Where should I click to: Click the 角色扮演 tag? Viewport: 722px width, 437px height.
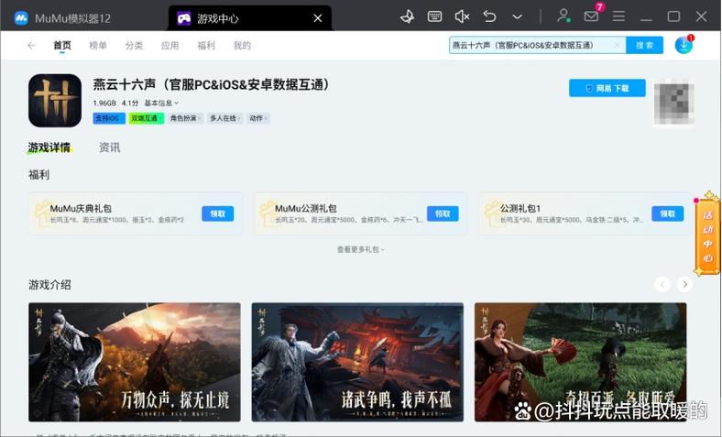185,118
